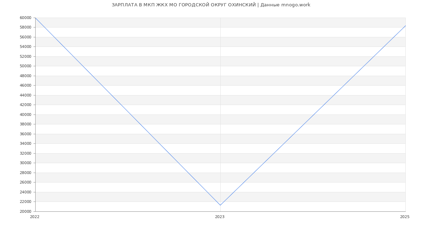
Task: Click the 40000 y-axis label
Action: [26, 114]
